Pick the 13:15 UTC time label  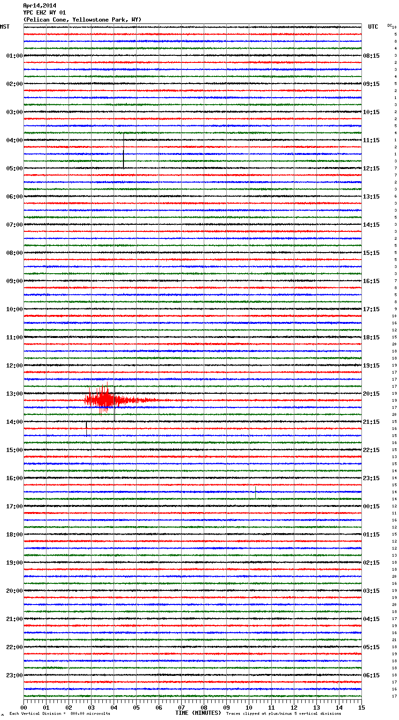(x=371, y=197)
